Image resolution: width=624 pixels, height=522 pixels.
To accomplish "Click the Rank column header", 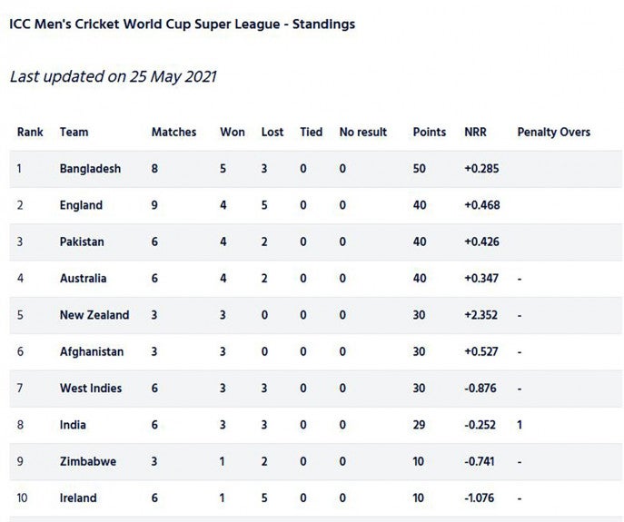I will click(x=30, y=133).
